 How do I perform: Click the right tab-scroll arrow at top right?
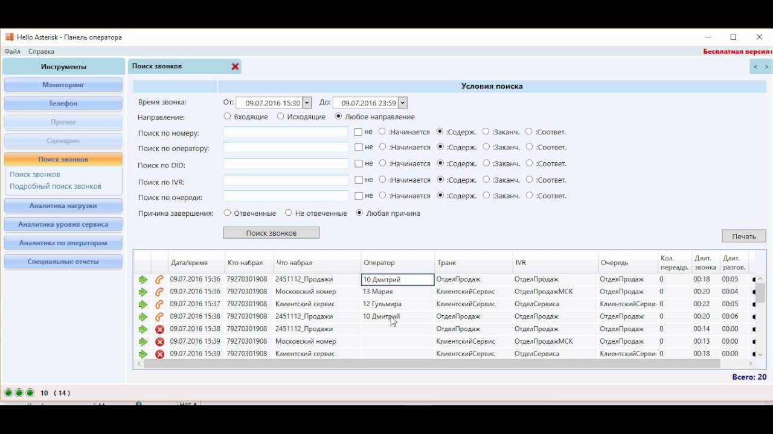tap(767, 67)
